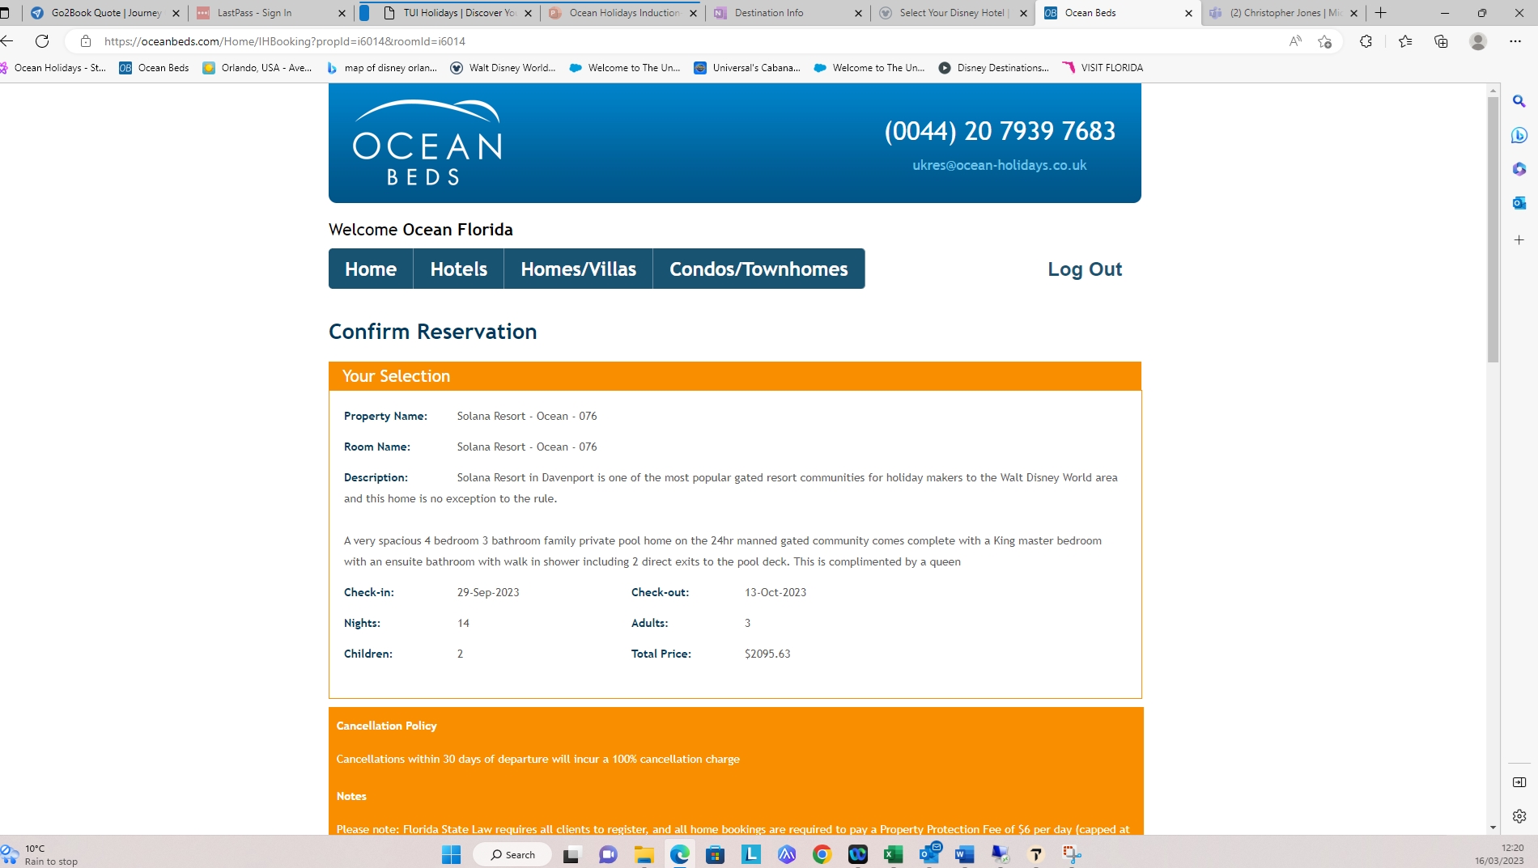Open collections icon in toolbar
Viewport: 1538px width, 868px height.
click(1441, 41)
